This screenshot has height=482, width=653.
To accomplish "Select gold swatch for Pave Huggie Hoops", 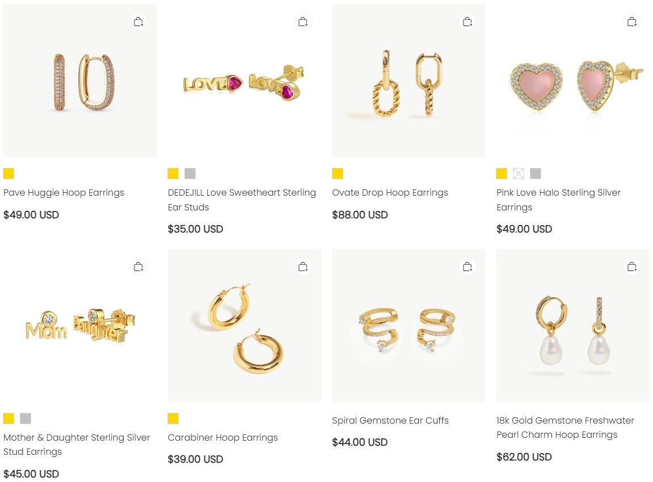I will coord(9,174).
